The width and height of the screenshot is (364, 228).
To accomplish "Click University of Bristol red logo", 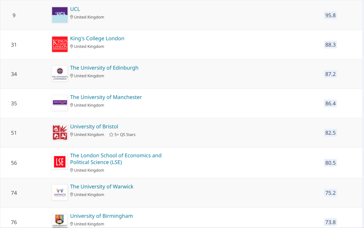I will [60, 132].
